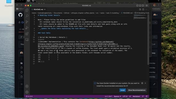This screenshot has width=176, height=99.
Task: Click the editor minimap preview
Action: [x=140, y=17]
